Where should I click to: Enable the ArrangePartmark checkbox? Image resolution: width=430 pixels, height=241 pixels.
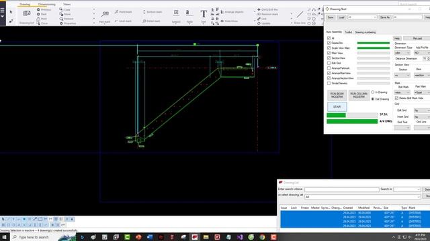[329, 68]
